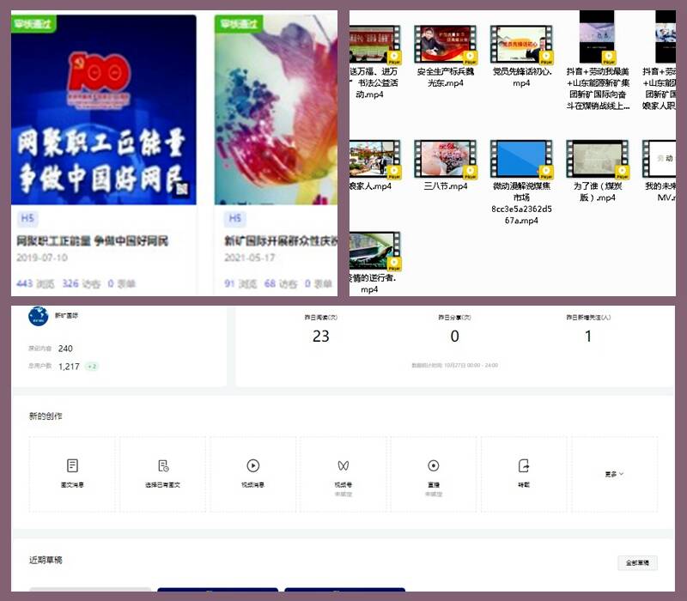Open the 全部草稿 button

pyautogui.click(x=637, y=563)
